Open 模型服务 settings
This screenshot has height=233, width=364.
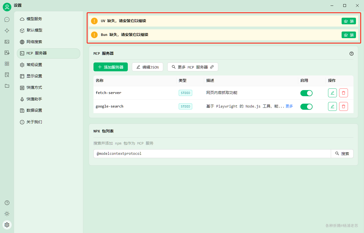(48, 19)
